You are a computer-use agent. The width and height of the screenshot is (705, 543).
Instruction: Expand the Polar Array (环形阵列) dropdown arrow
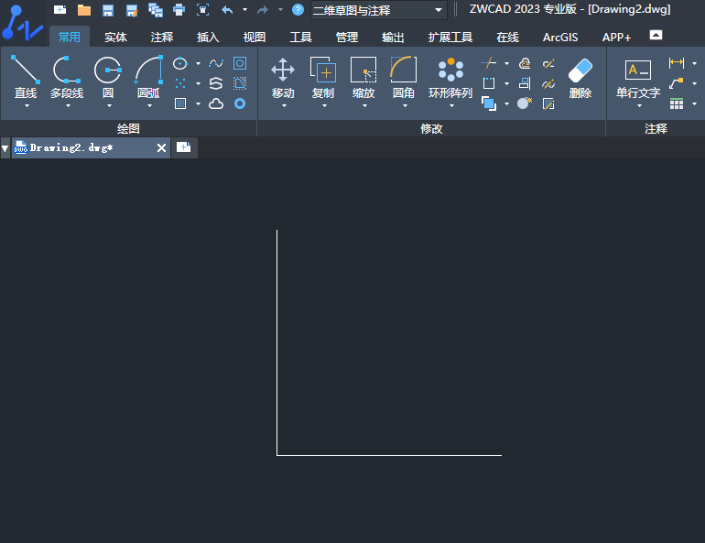click(x=452, y=106)
